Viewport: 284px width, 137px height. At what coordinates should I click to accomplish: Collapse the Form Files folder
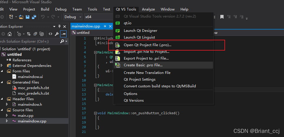[2, 71]
